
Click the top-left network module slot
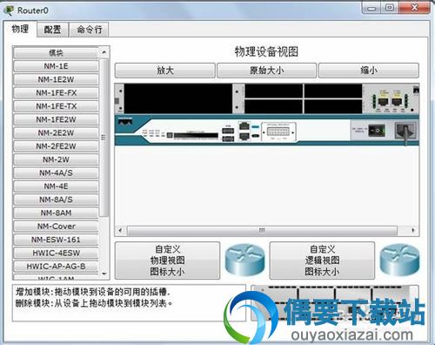pyautogui.click(x=273, y=91)
